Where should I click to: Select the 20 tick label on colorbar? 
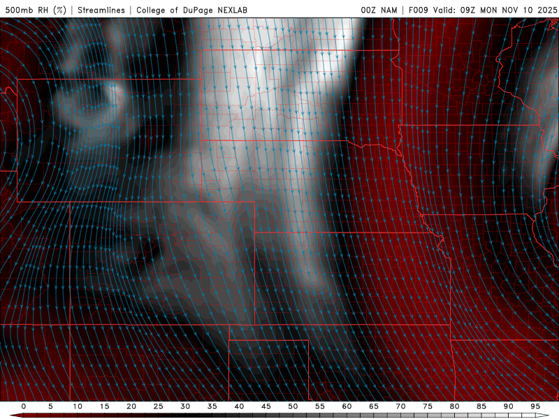coord(131,406)
